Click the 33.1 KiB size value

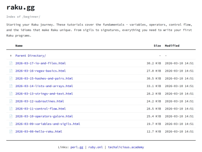pyautogui.click(x=154, y=86)
